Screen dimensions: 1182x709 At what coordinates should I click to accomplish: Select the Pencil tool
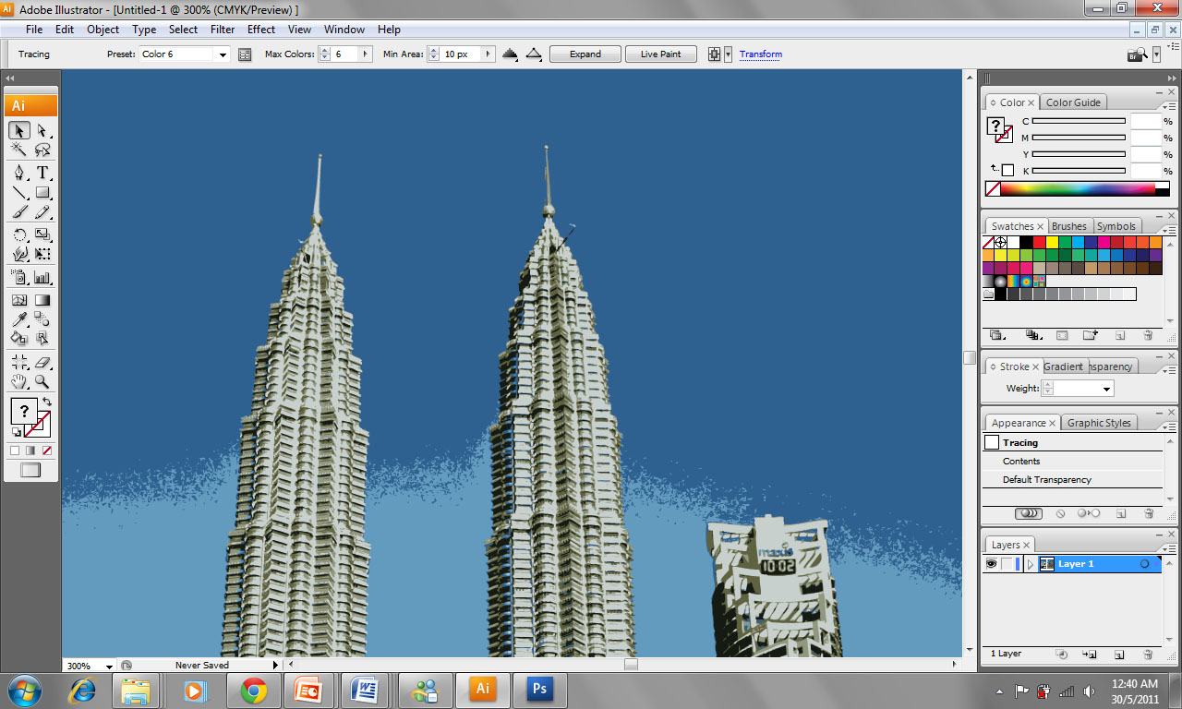point(42,211)
